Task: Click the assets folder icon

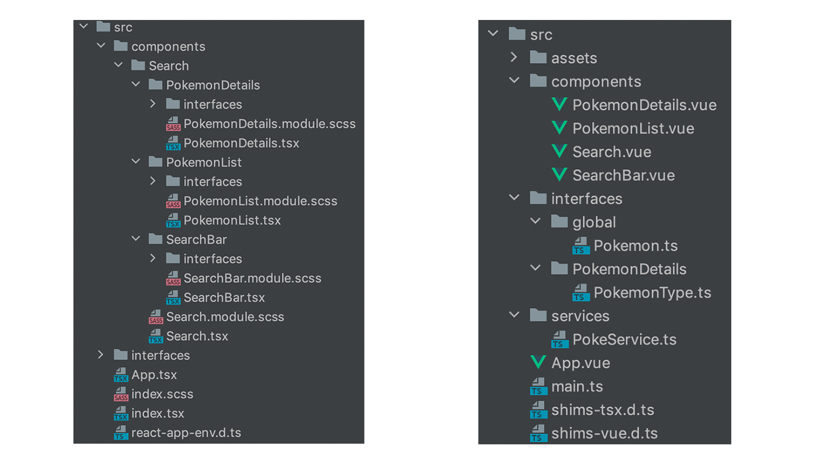Action: coord(538,58)
